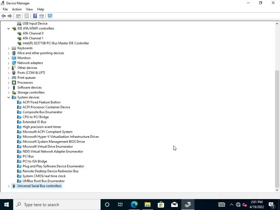Click the Back arrow toolbar icon
280x210 pixels.
point(4,16)
